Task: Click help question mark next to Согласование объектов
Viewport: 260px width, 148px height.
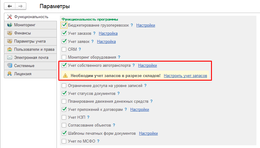Action: coord(114,125)
